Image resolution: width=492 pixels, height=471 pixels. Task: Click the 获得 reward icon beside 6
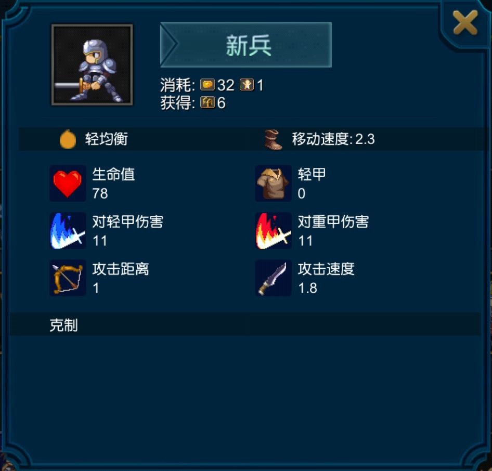[208, 102]
